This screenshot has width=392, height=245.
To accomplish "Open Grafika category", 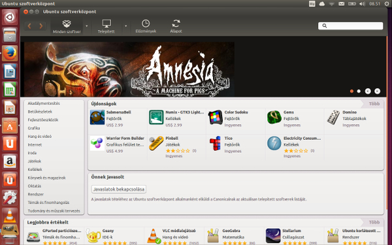I will (x=34, y=128).
